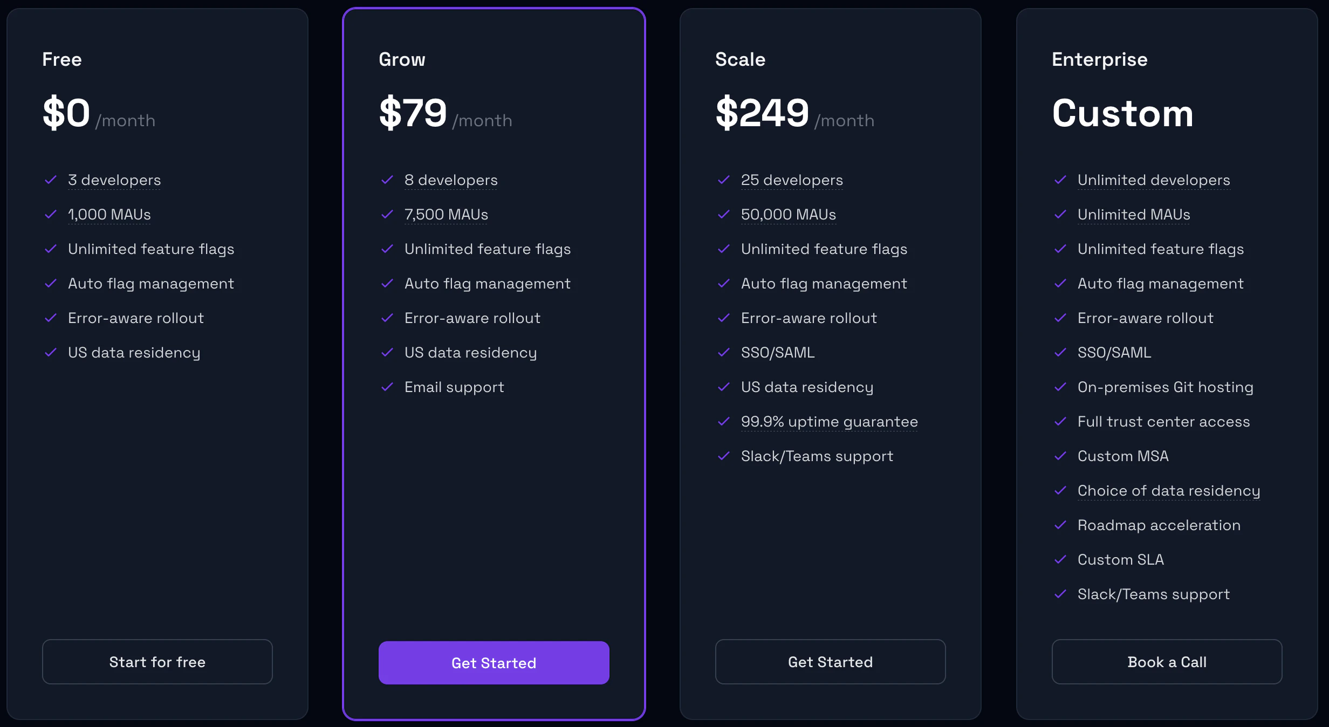The image size is (1329, 727).
Task: Click the Grow plan '$79' price
Action: tap(413, 113)
